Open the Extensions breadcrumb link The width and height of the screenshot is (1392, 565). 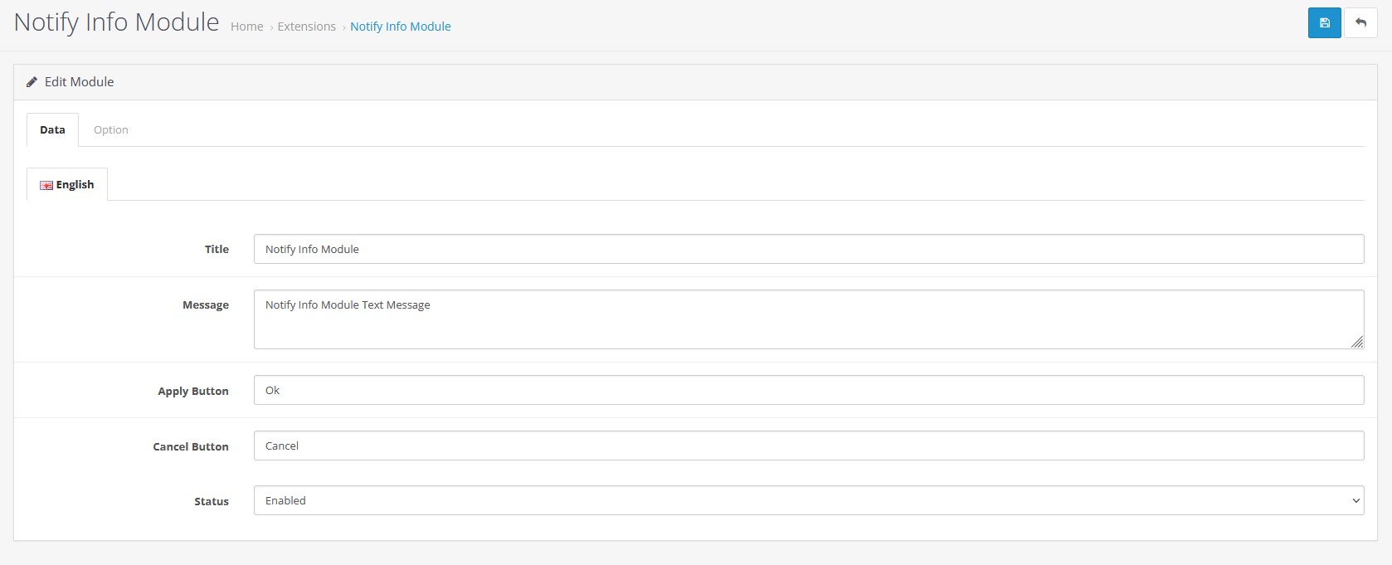306,27
